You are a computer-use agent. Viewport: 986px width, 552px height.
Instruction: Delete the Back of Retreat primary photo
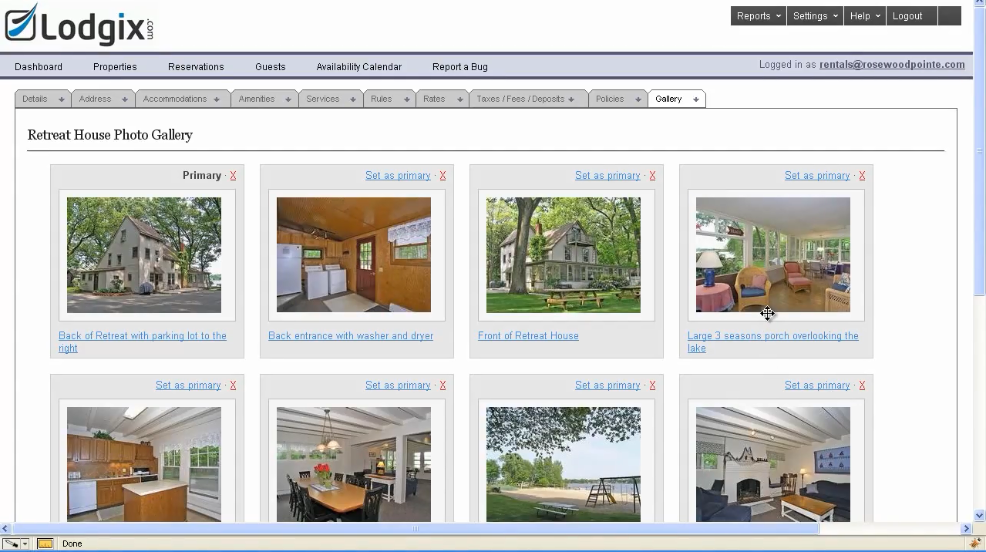pyautogui.click(x=233, y=176)
